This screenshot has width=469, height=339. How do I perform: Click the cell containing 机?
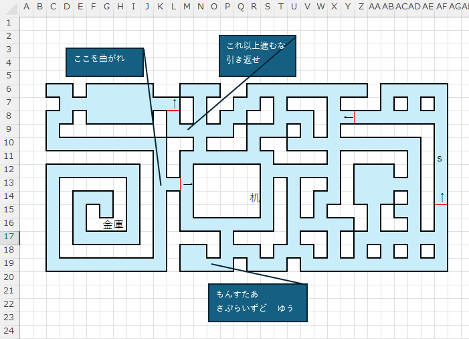click(x=254, y=197)
